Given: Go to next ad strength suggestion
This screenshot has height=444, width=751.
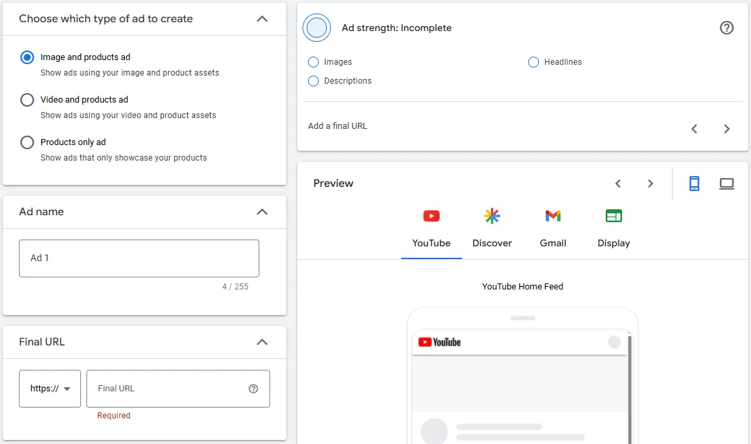Looking at the screenshot, I should (x=727, y=129).
